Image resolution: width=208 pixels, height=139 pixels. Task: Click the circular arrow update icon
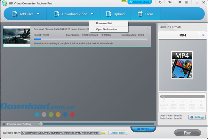click(160, 2)
